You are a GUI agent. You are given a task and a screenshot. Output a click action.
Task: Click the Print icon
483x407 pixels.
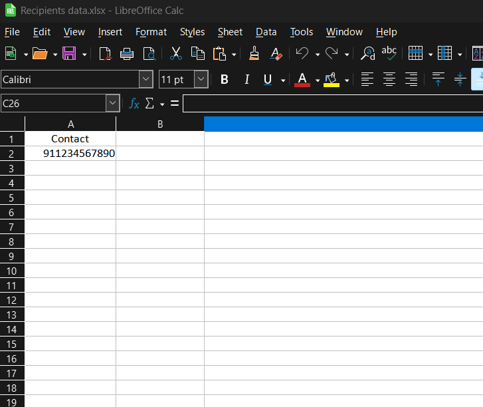[127, 54]
